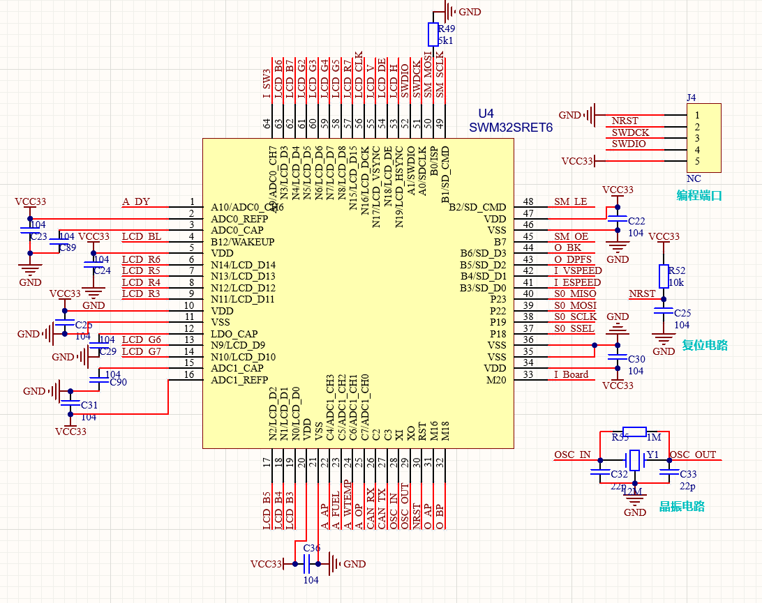Select the OSC_OUT label beside the crystal
This screenshot has height=603, width=762.
(693, 455)
